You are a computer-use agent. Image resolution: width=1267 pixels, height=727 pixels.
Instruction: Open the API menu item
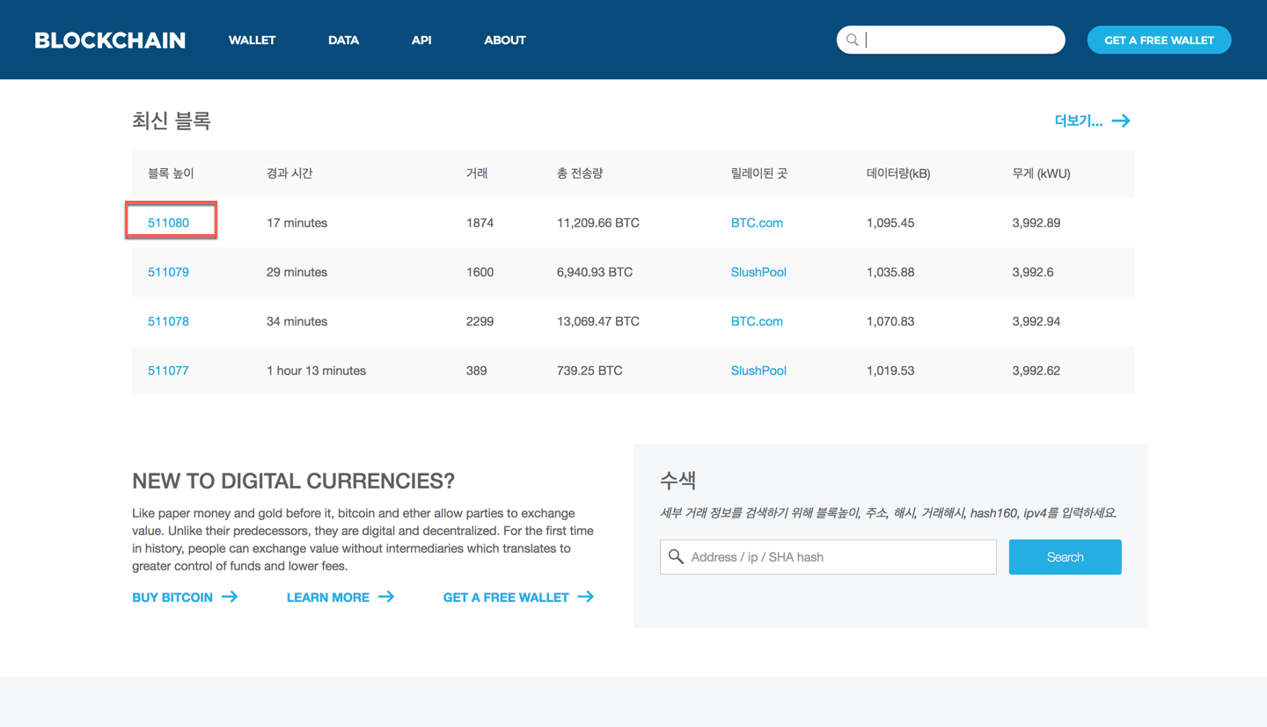[x=421, y=40]
